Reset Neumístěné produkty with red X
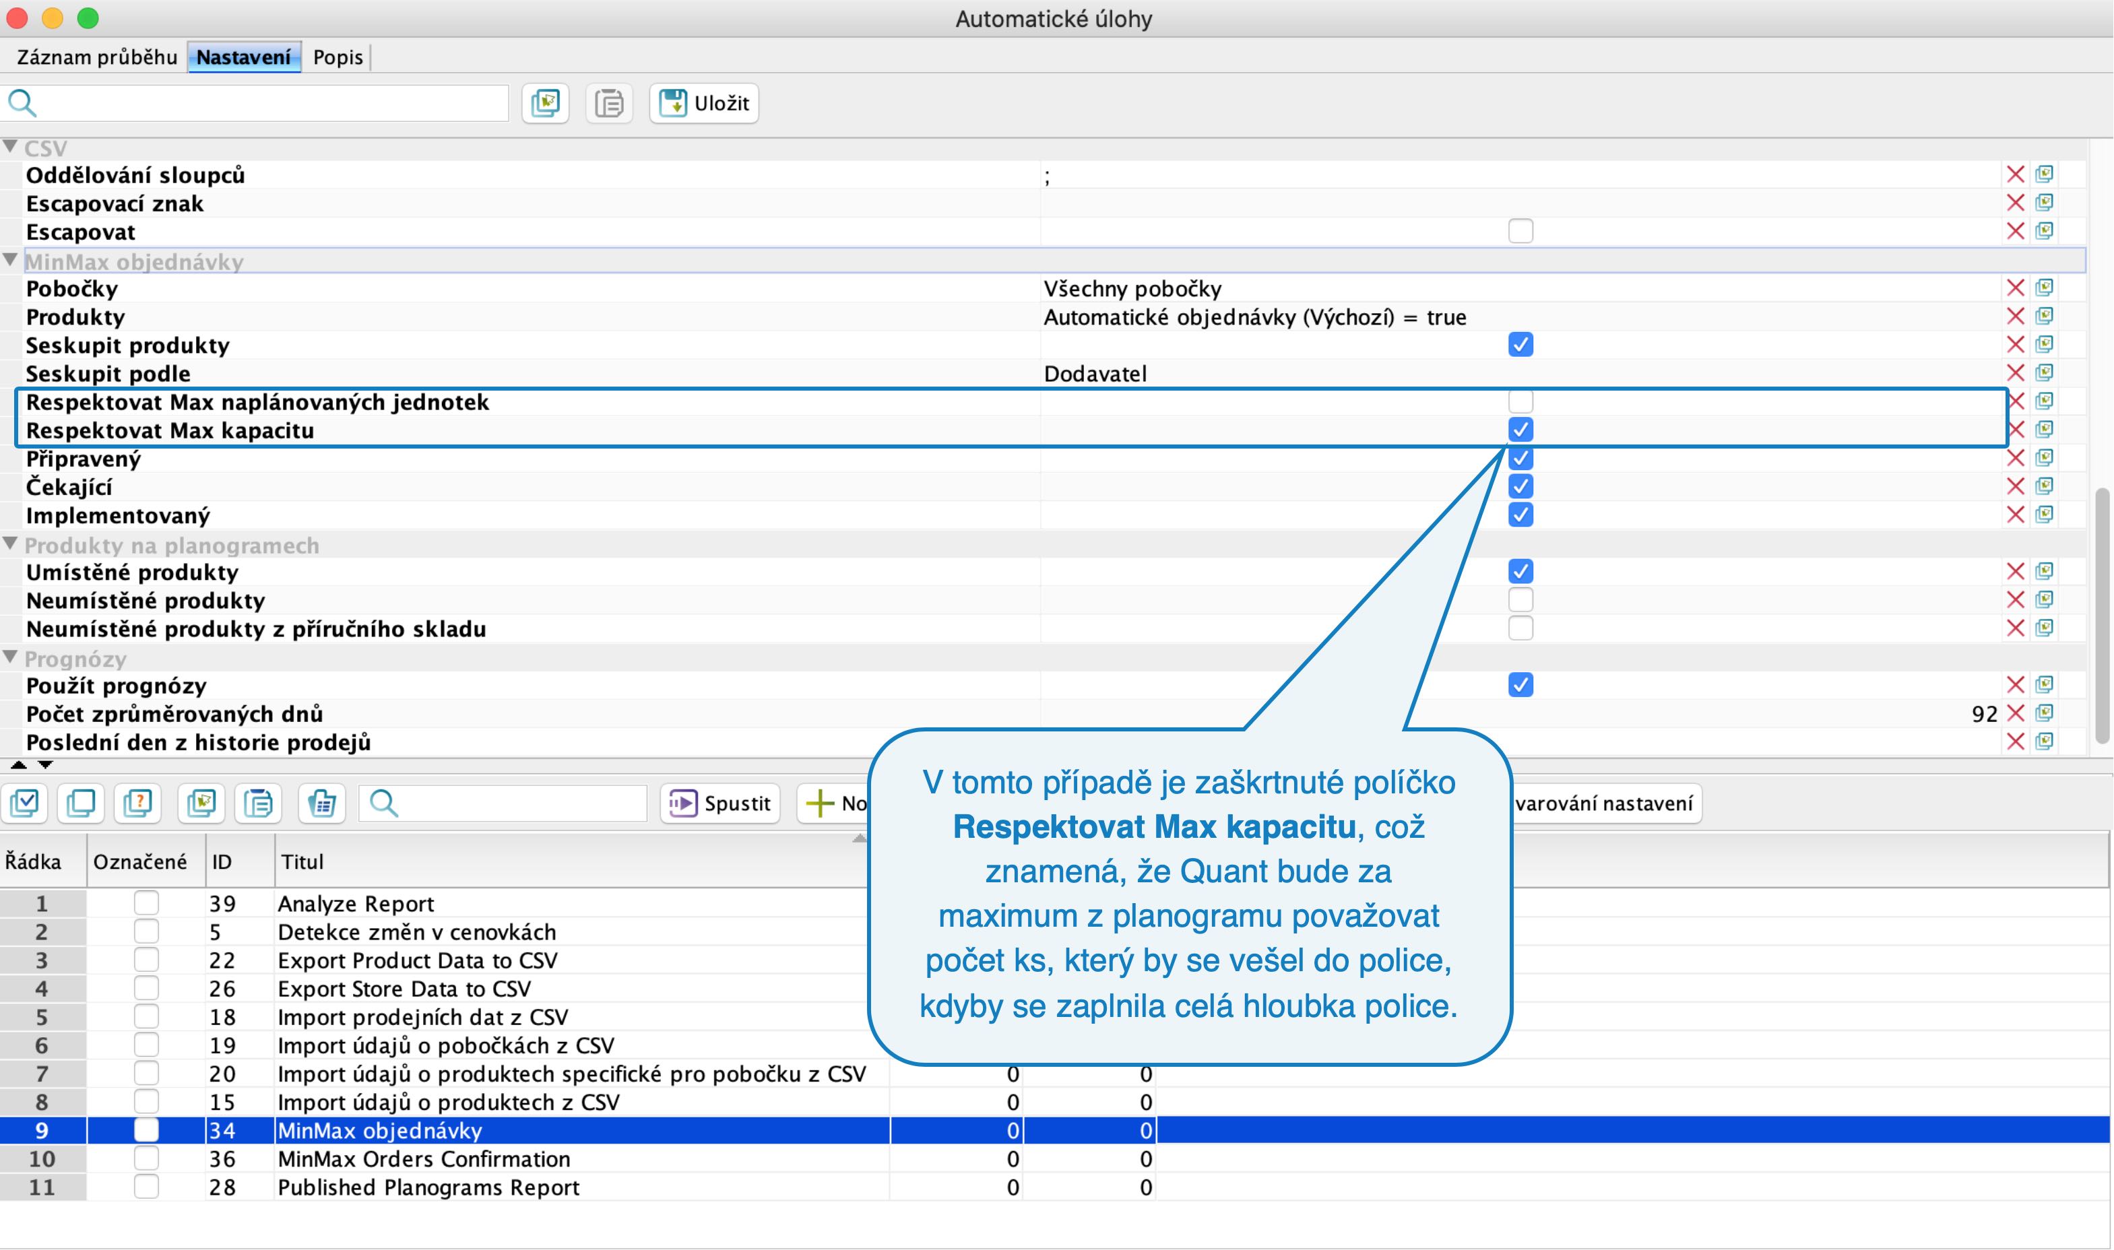The height and width of the screenshot is (1250, 2114). pos(2016,599)
